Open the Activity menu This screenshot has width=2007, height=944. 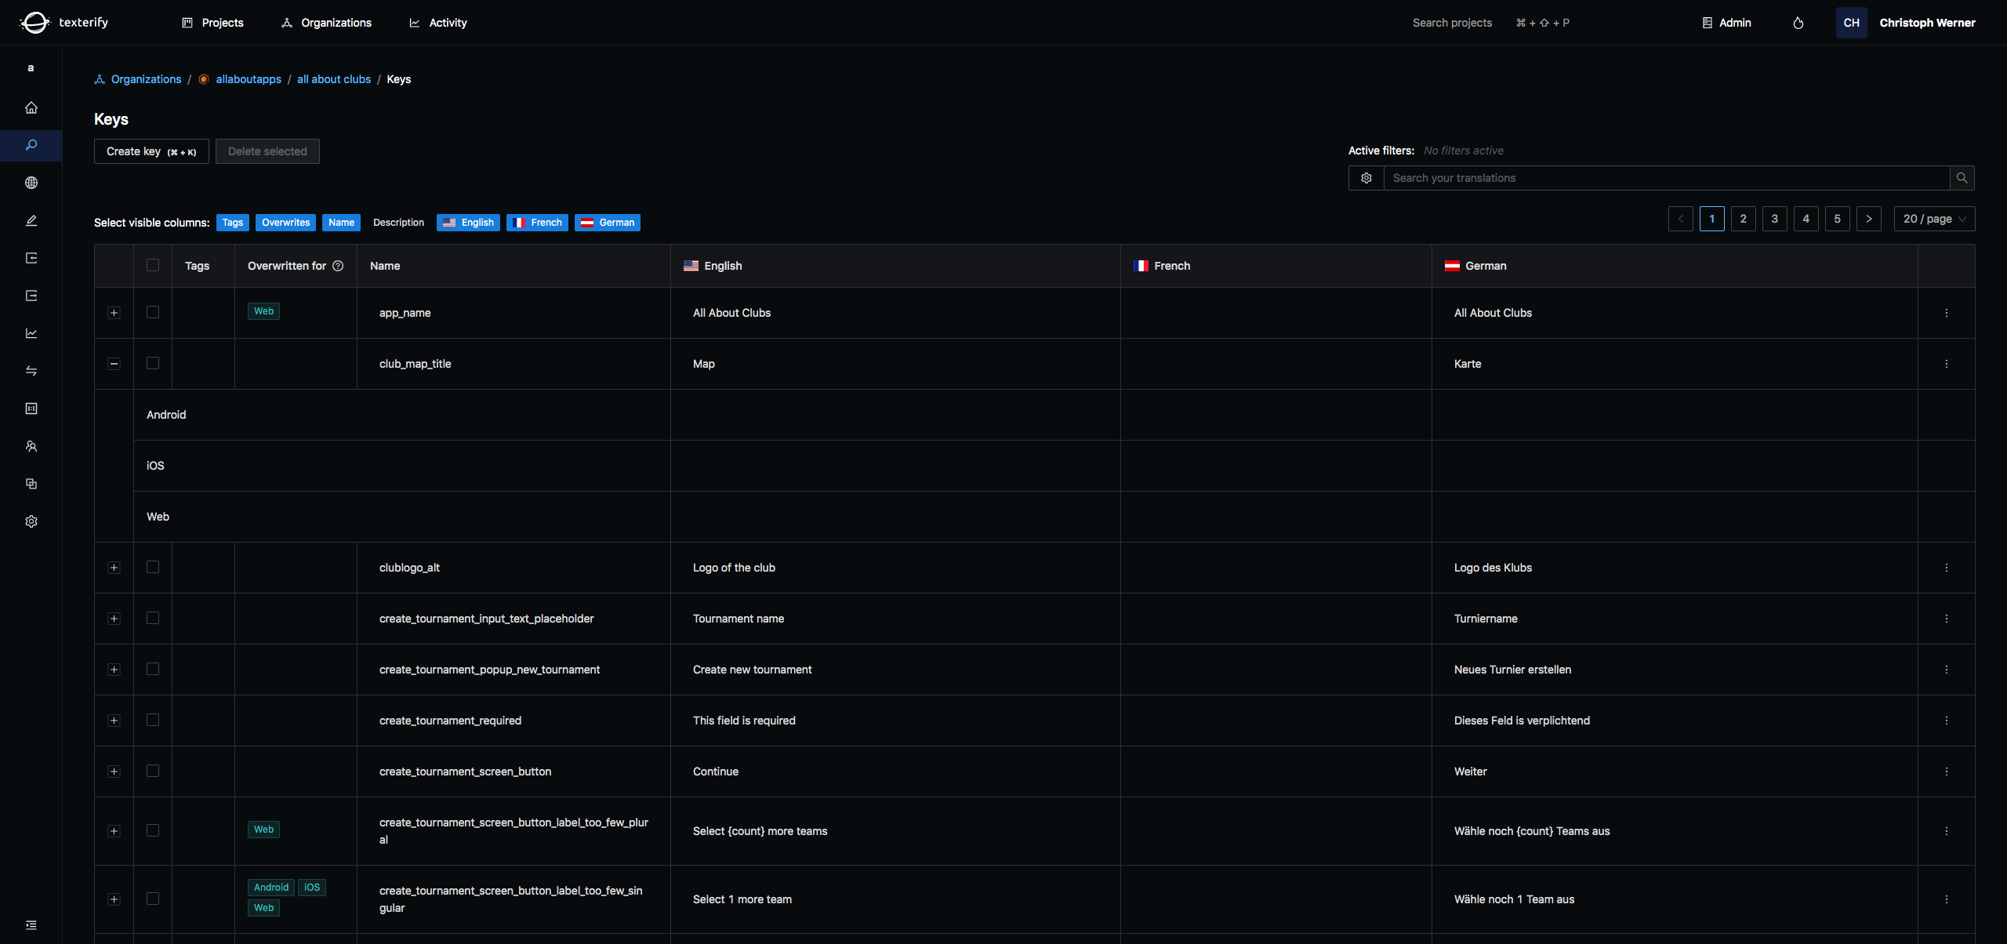point(438,23)
